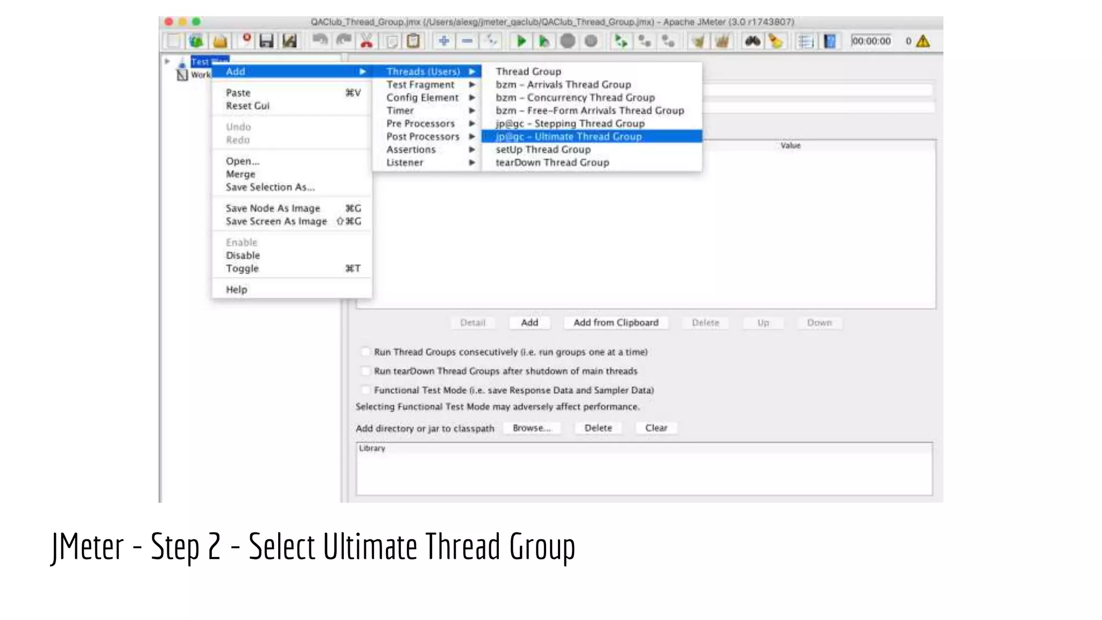Choose plain Thread Group menu item

click(591, 72)
